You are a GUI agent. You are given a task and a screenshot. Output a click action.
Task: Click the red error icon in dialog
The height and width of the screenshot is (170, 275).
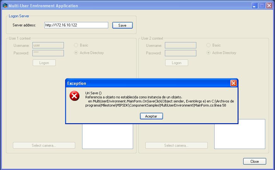(x=75, y=96)
